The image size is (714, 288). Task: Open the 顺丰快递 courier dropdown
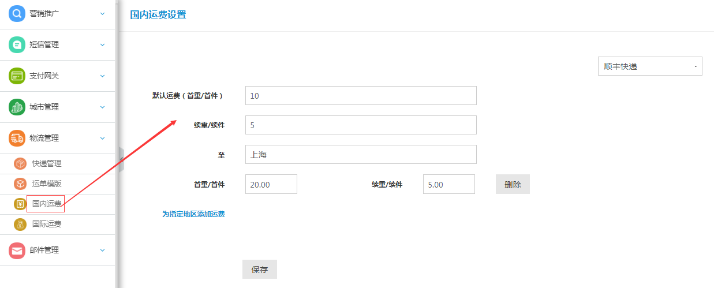click(x=650, y=66)
